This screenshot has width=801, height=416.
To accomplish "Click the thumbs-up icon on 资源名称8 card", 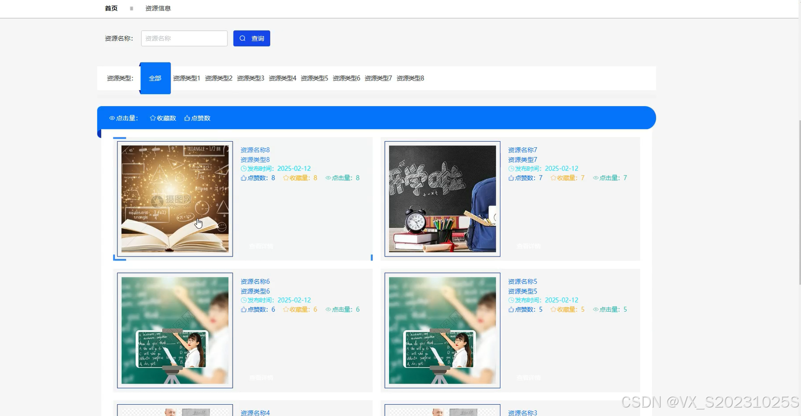I will (x=244, y=178).
